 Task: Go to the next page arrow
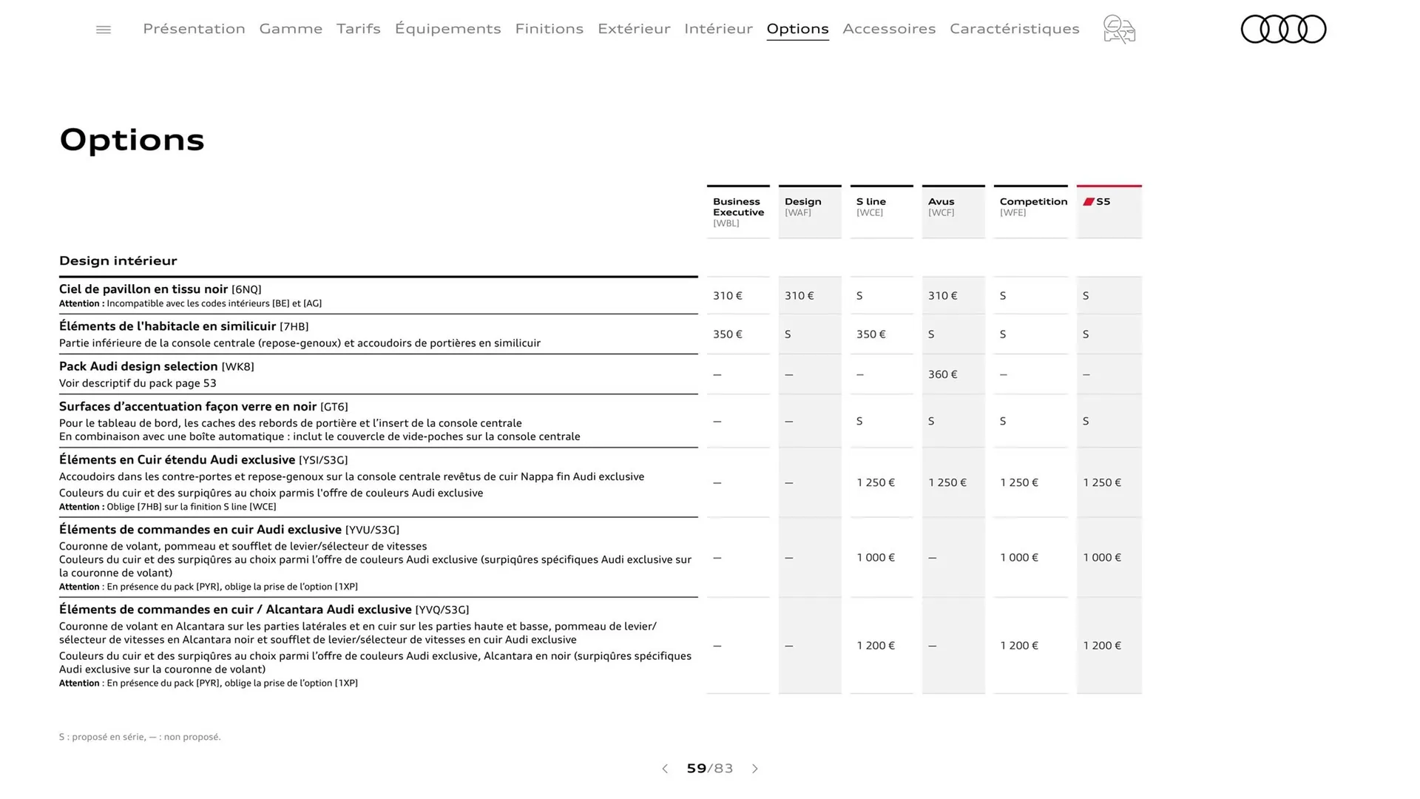coord(755,769)
